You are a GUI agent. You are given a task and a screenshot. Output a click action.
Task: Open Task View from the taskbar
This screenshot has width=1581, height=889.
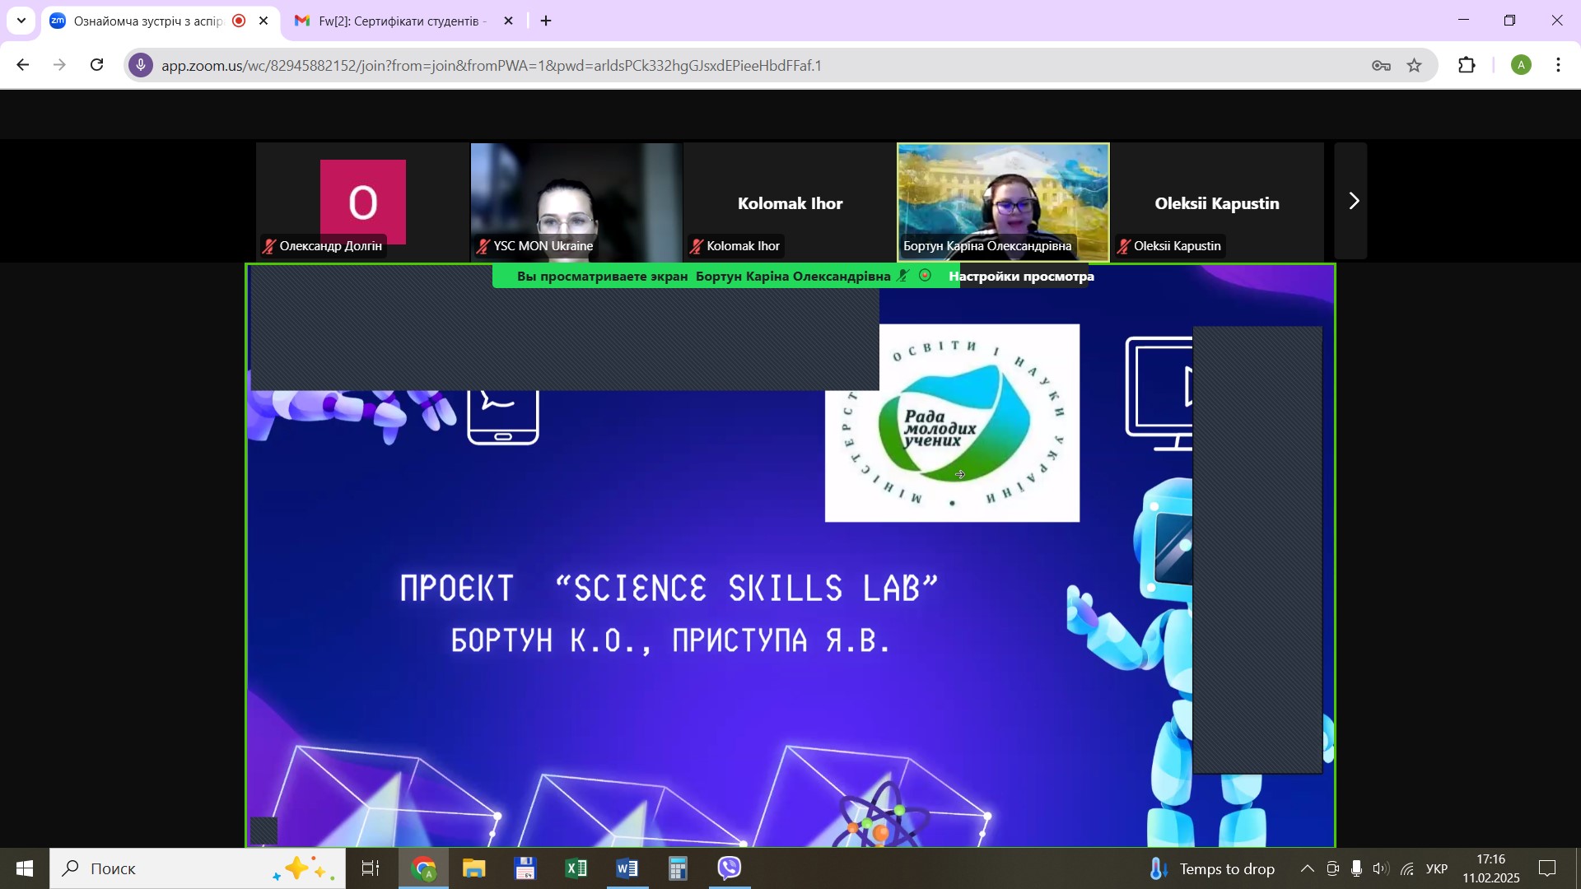pos(371,868)
